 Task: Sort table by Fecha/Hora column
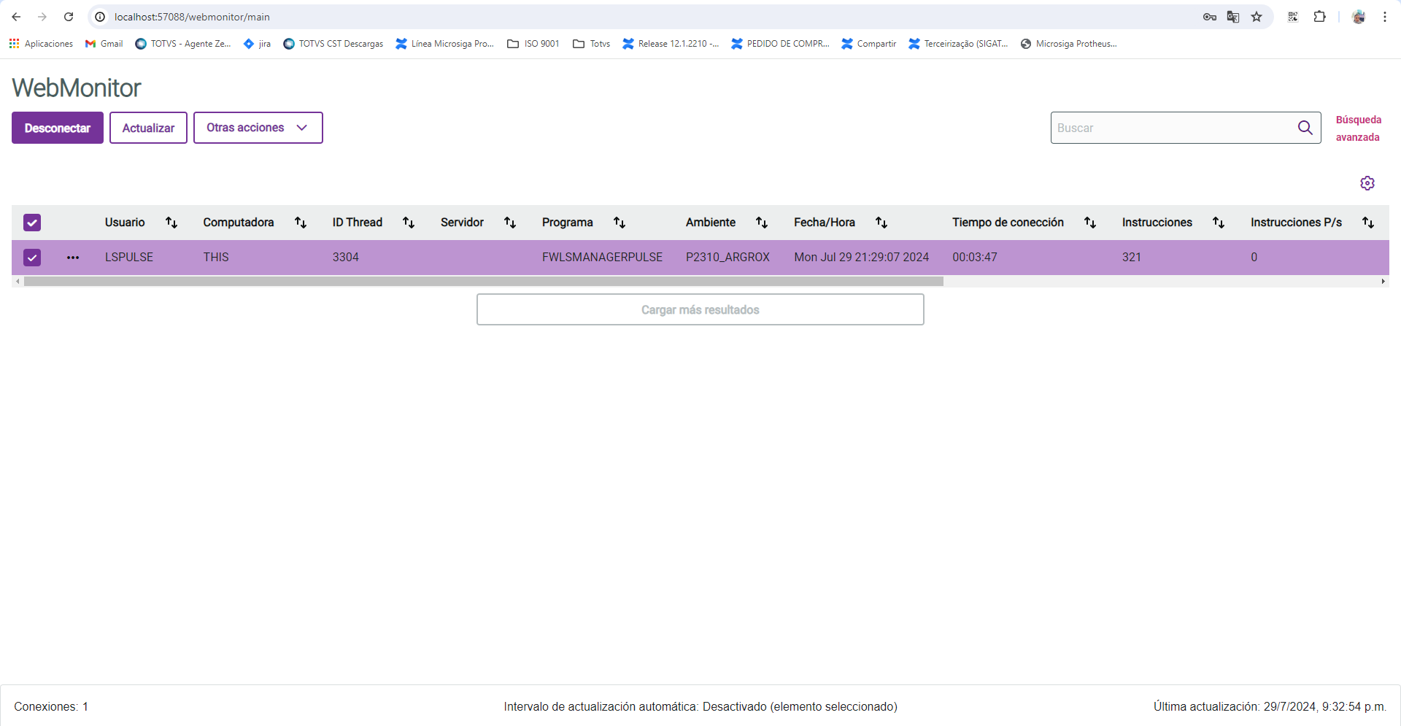point(881,223)
